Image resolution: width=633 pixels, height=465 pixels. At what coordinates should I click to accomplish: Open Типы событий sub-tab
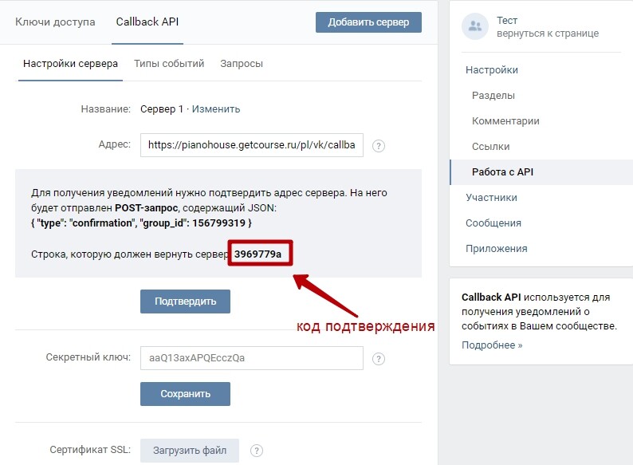[169, 64]
